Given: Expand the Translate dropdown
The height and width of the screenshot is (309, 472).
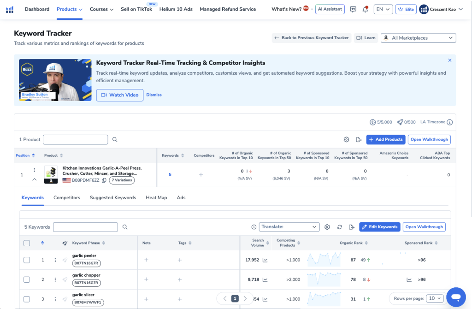Looking at the screenshot, I should click(x=289, y=227).
